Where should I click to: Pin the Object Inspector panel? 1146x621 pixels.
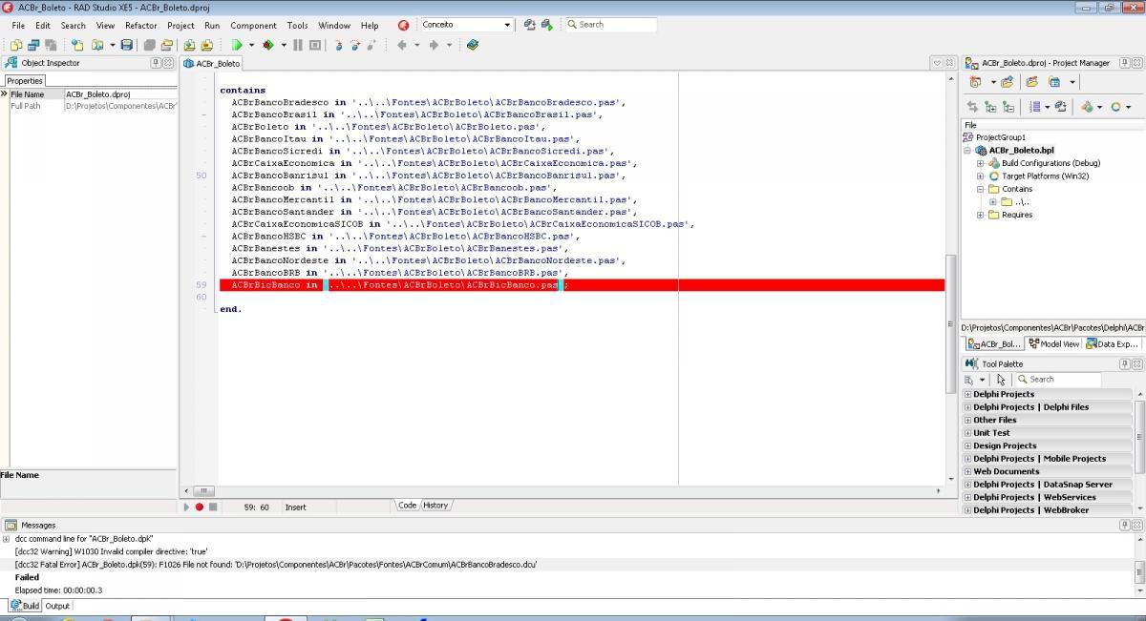[x=155, y=62]
